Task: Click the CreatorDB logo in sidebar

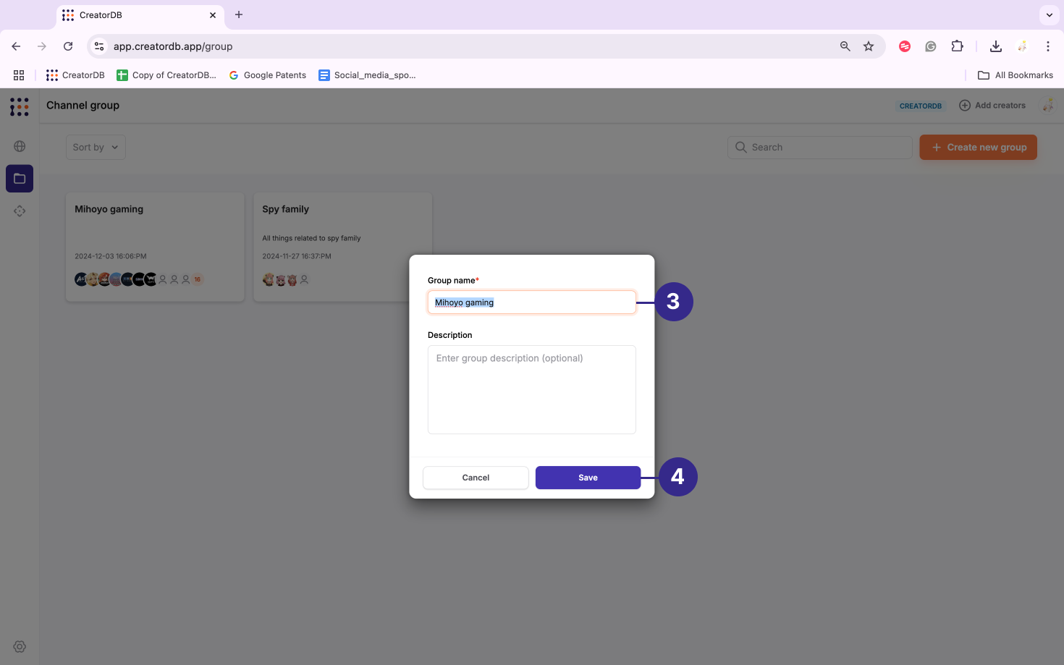Action: point(20,107)
